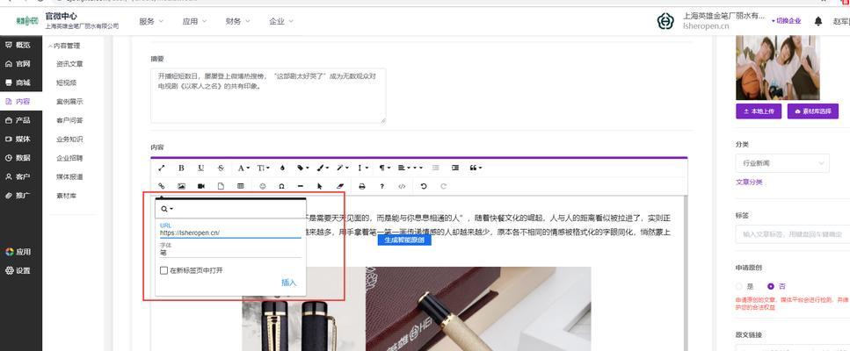Screen dimensions: 850x351
Task: Insert a file via the document icon
Action: (x=221, y=186)
